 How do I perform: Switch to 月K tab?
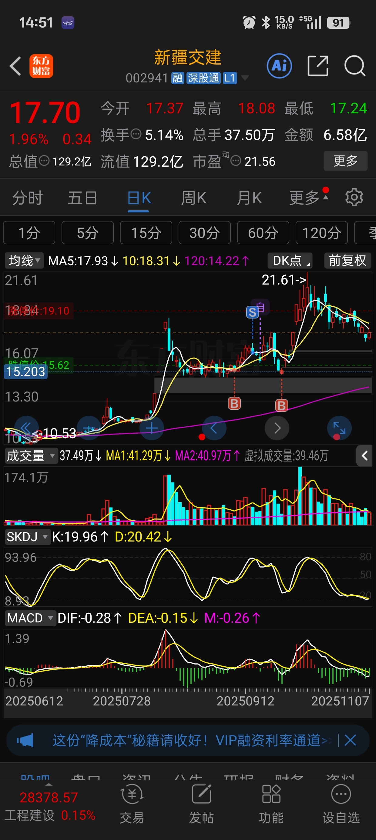pos(249,198)
